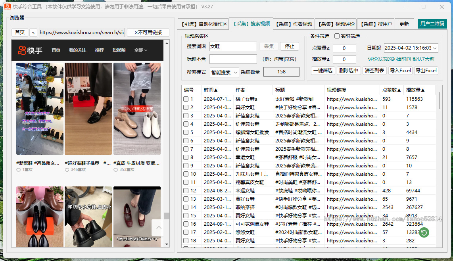Check the box for row 2
This screenshot has height=261, width=453.
(186, 107)
